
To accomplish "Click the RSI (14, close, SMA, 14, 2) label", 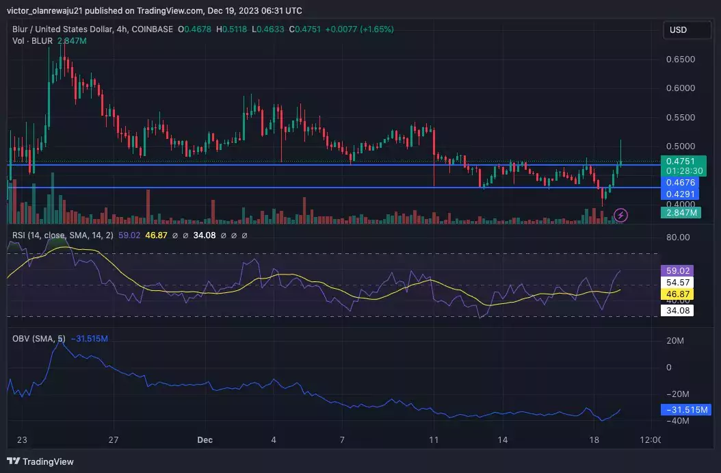I will click(x=62, y=235).
